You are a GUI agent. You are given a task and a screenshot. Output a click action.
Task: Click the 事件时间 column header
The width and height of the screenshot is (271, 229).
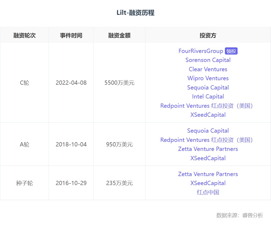[x=71, y=35]
